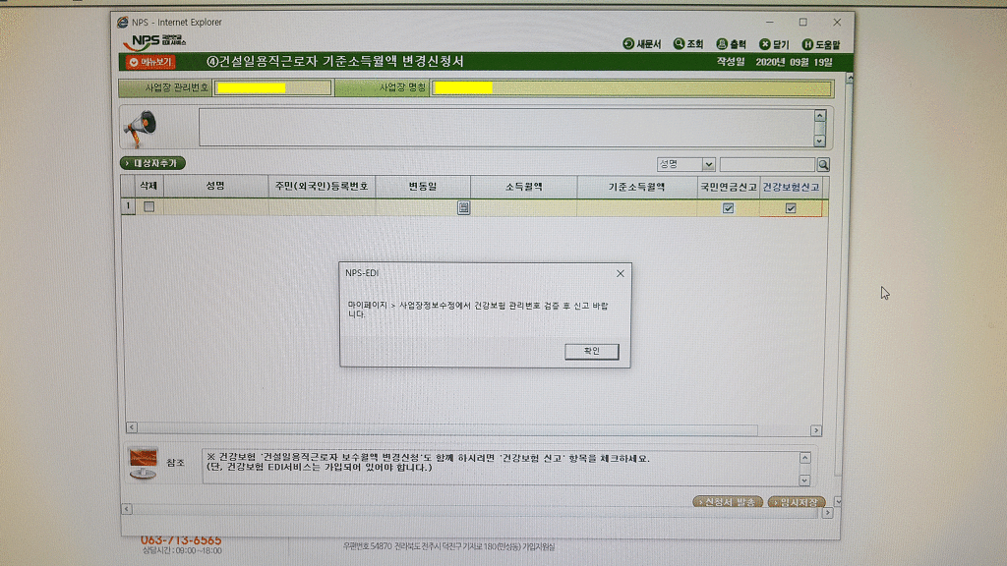Click the 출력 print toolbar button
The height and width of the screenshot is (566, 1007).
click(731, 43)
